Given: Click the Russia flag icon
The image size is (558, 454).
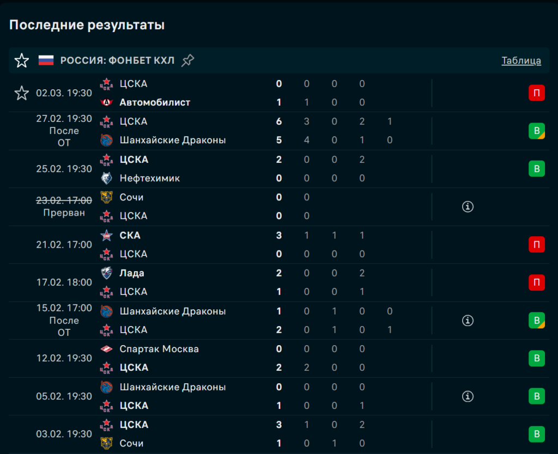Looking at the screenshot, I should (46, 60).
